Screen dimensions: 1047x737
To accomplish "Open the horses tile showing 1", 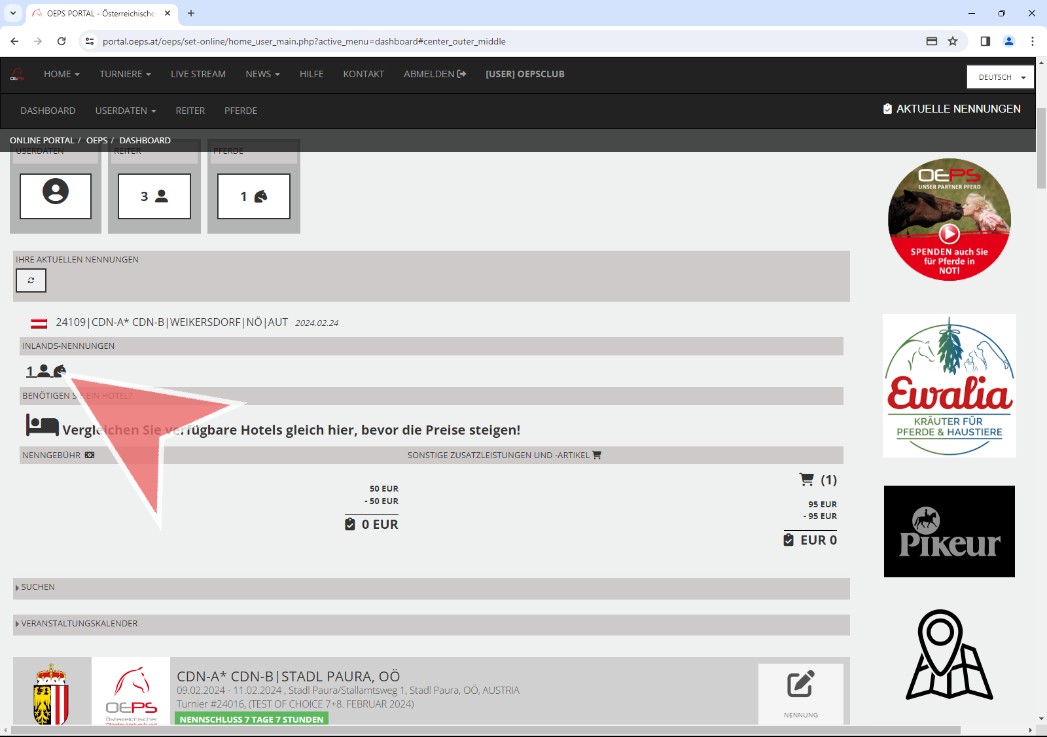I will coord(254,196).
